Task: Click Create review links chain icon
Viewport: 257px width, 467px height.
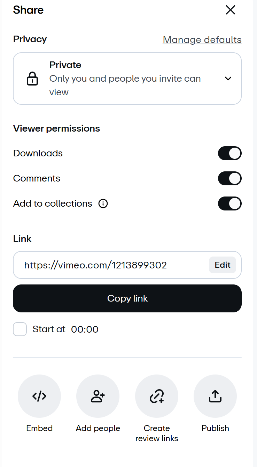Action: click(x=157, y=396)
